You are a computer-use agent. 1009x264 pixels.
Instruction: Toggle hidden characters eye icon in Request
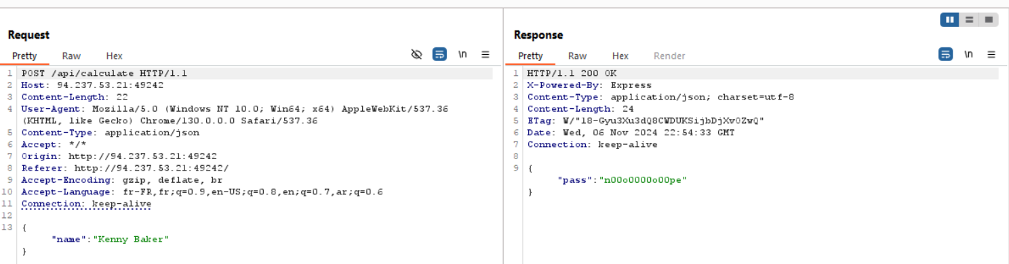point(417,54)
